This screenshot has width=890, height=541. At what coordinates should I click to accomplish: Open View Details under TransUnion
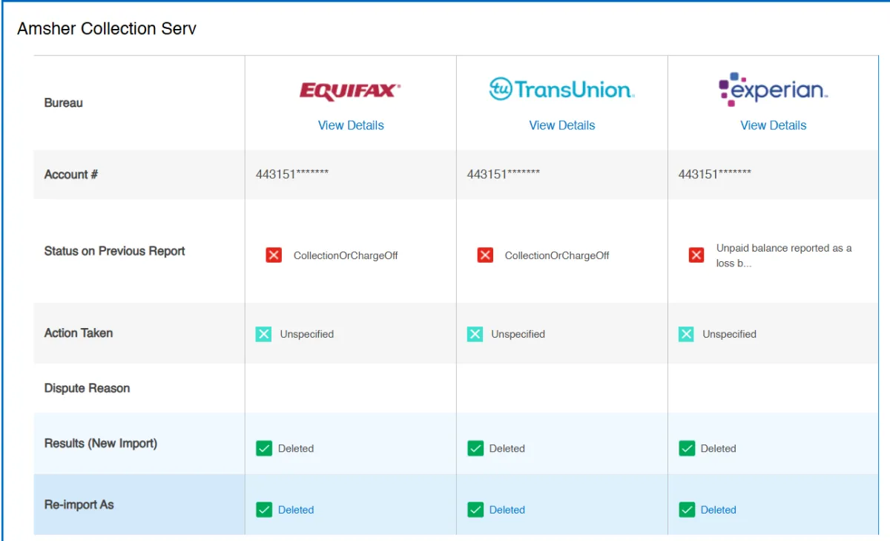[562, 125]
